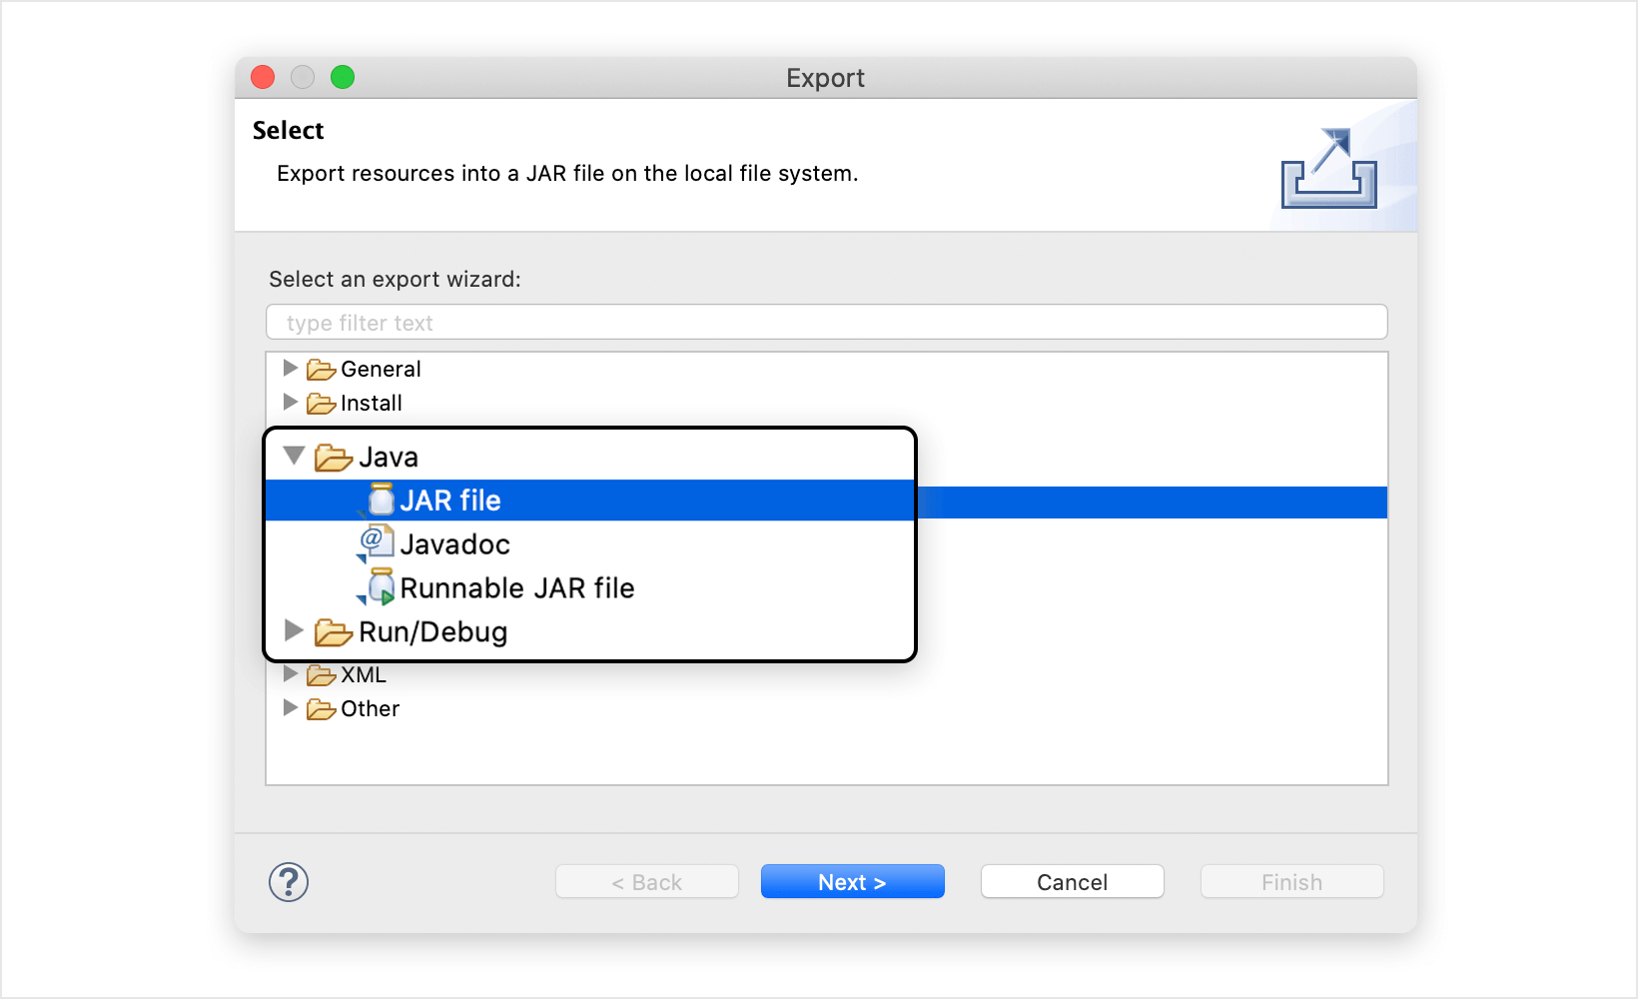Image resolution: width=1638 pixels, height=999 pixels.
Task: Expand the XML category
Action: click(x=291, y=673)
